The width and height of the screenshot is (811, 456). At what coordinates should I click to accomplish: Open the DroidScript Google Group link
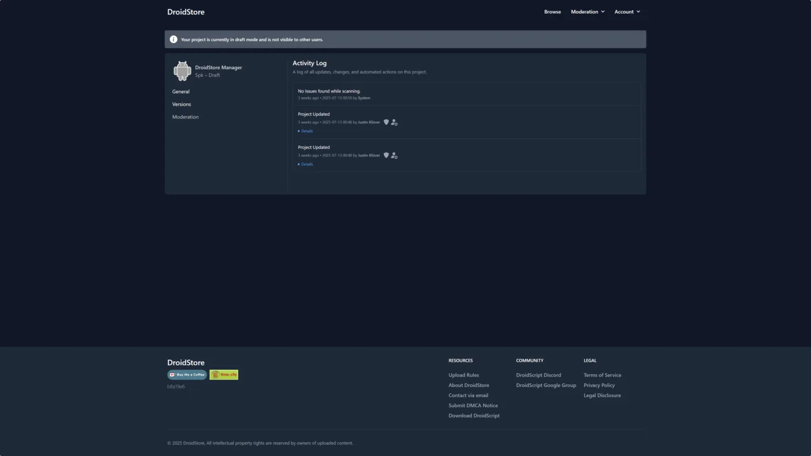point(546,385)
